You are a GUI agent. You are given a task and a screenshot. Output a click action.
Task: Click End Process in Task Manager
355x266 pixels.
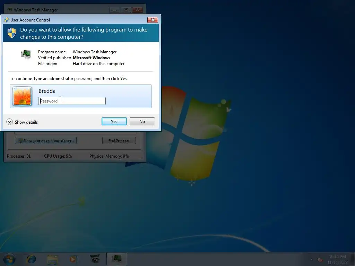119,141
